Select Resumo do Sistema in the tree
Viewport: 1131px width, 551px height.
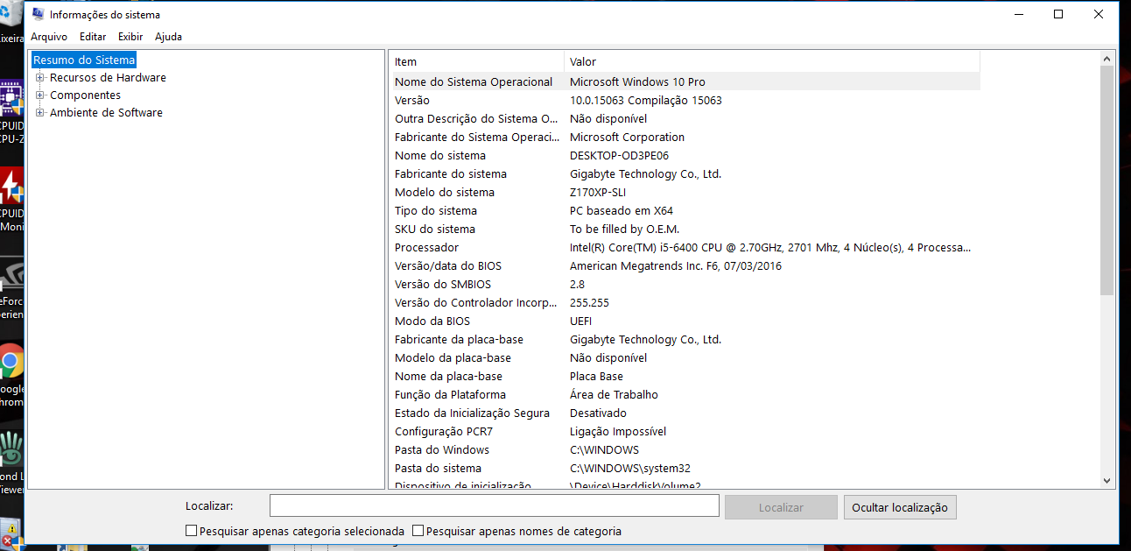click(x=84, y=60)
